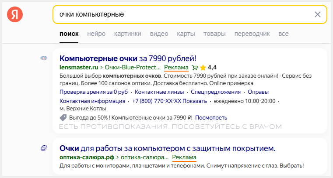Open the 'Спецпредложения' sitelink
The image size is (333, 178).
pyautogui.click(x=216, y=92)
